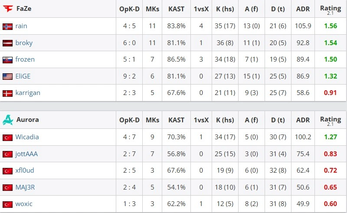Open MAJ3R's player profile link
Image resolution: width=347 pixels, height=213 pixels.
coord(25,187)
